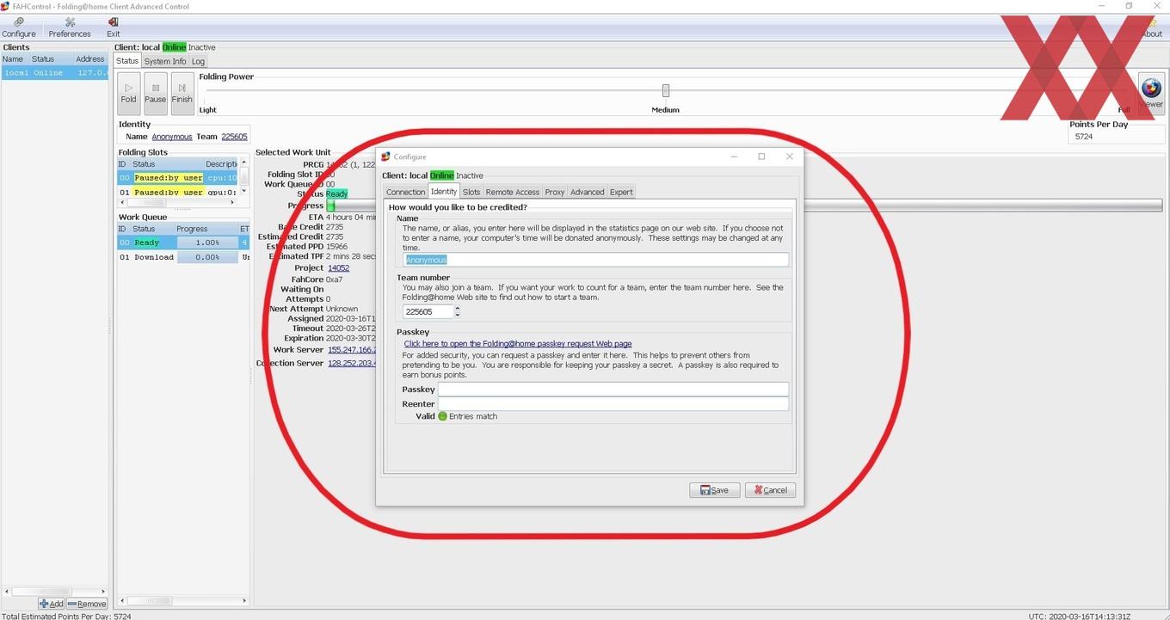
Task: Open the passkey request web page link
Action: click(x=518, y=344)
